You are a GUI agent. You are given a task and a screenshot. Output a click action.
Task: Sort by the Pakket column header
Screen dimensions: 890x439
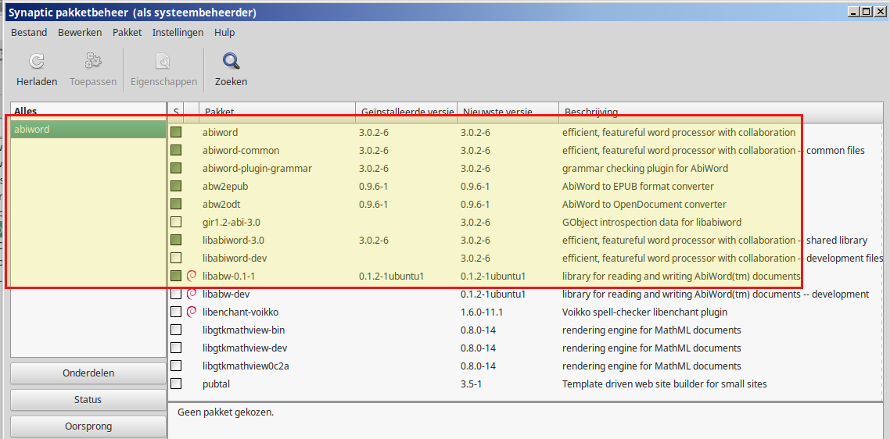point(278,112)
